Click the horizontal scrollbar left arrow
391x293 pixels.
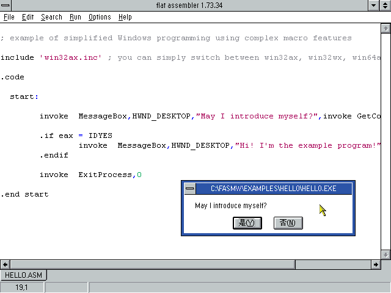click(x=5, y=264)
